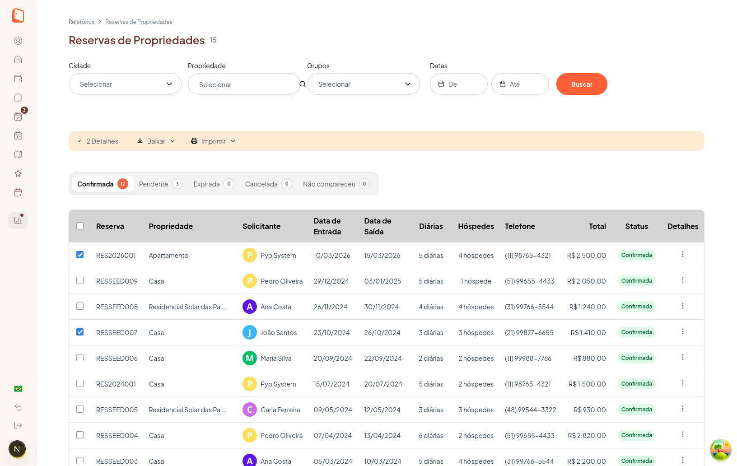Click the floating beach assistant icon
Screen dimensions: 737x466
coord(720,450)
